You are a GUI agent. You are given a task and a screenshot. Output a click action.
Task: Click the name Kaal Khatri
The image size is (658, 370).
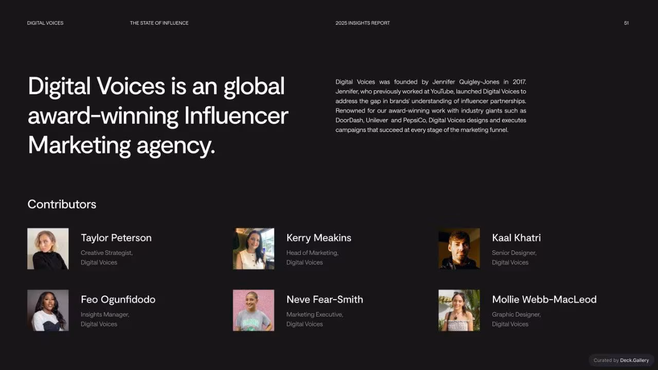(x=516, y=238)
